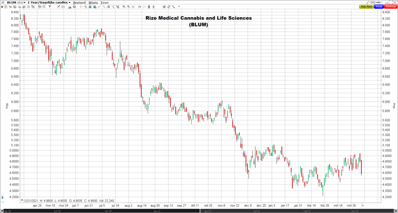
Task: Click the 'jun 7' date label
Action: (x=75, y=205)
